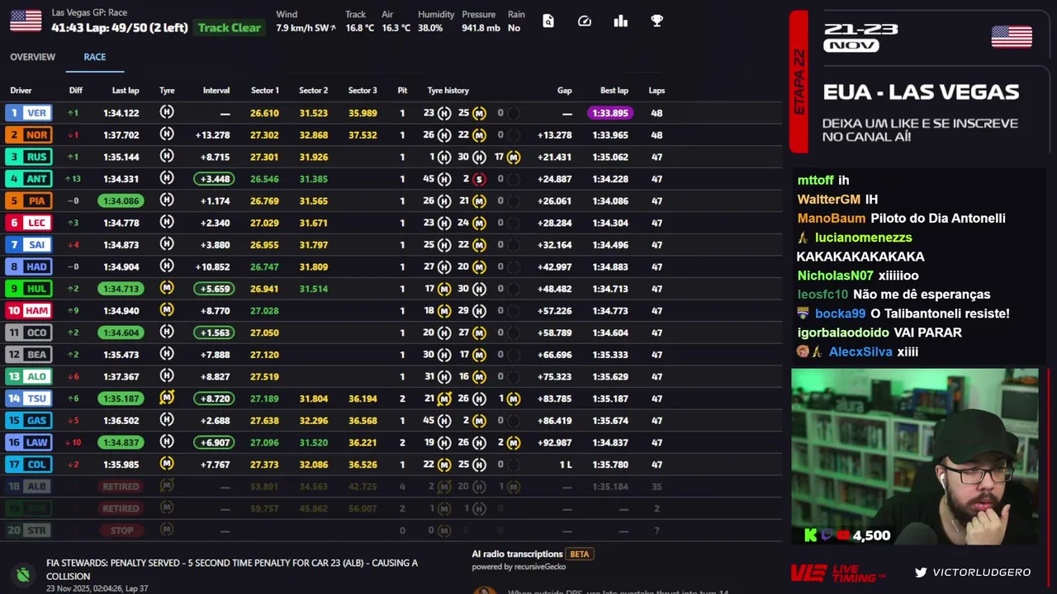
Task: Click ManoBaum username in chat
Action: tap(832, 219)
